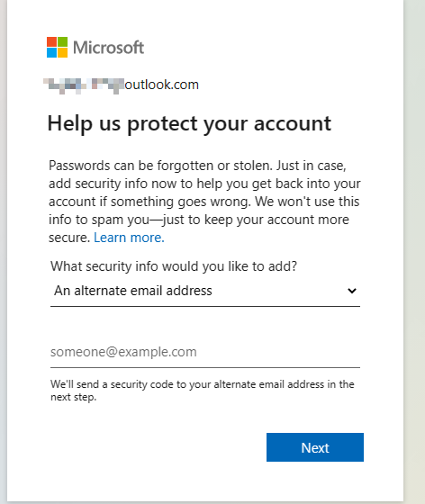Click the Microsoft wordmark text

coord(109,48)
